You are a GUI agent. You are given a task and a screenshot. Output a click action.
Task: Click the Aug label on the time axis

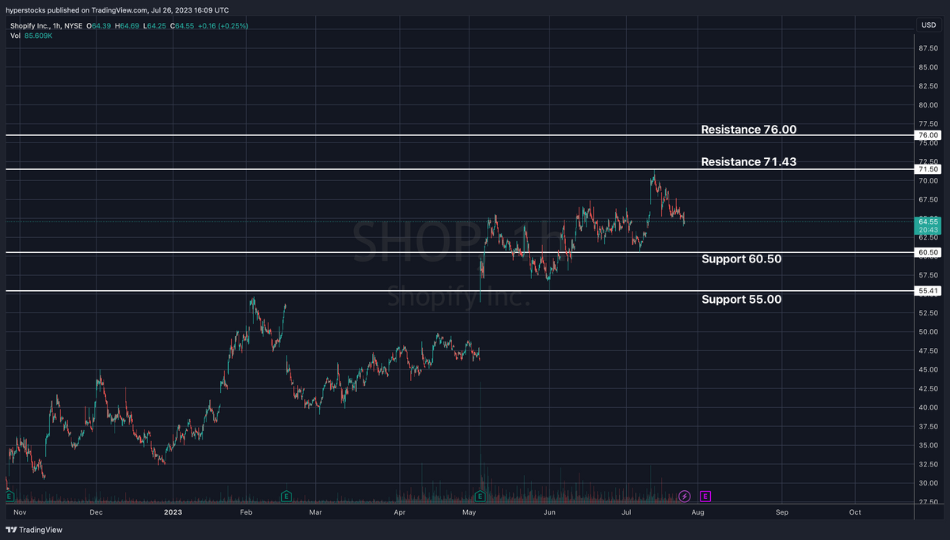coord(697,512)
